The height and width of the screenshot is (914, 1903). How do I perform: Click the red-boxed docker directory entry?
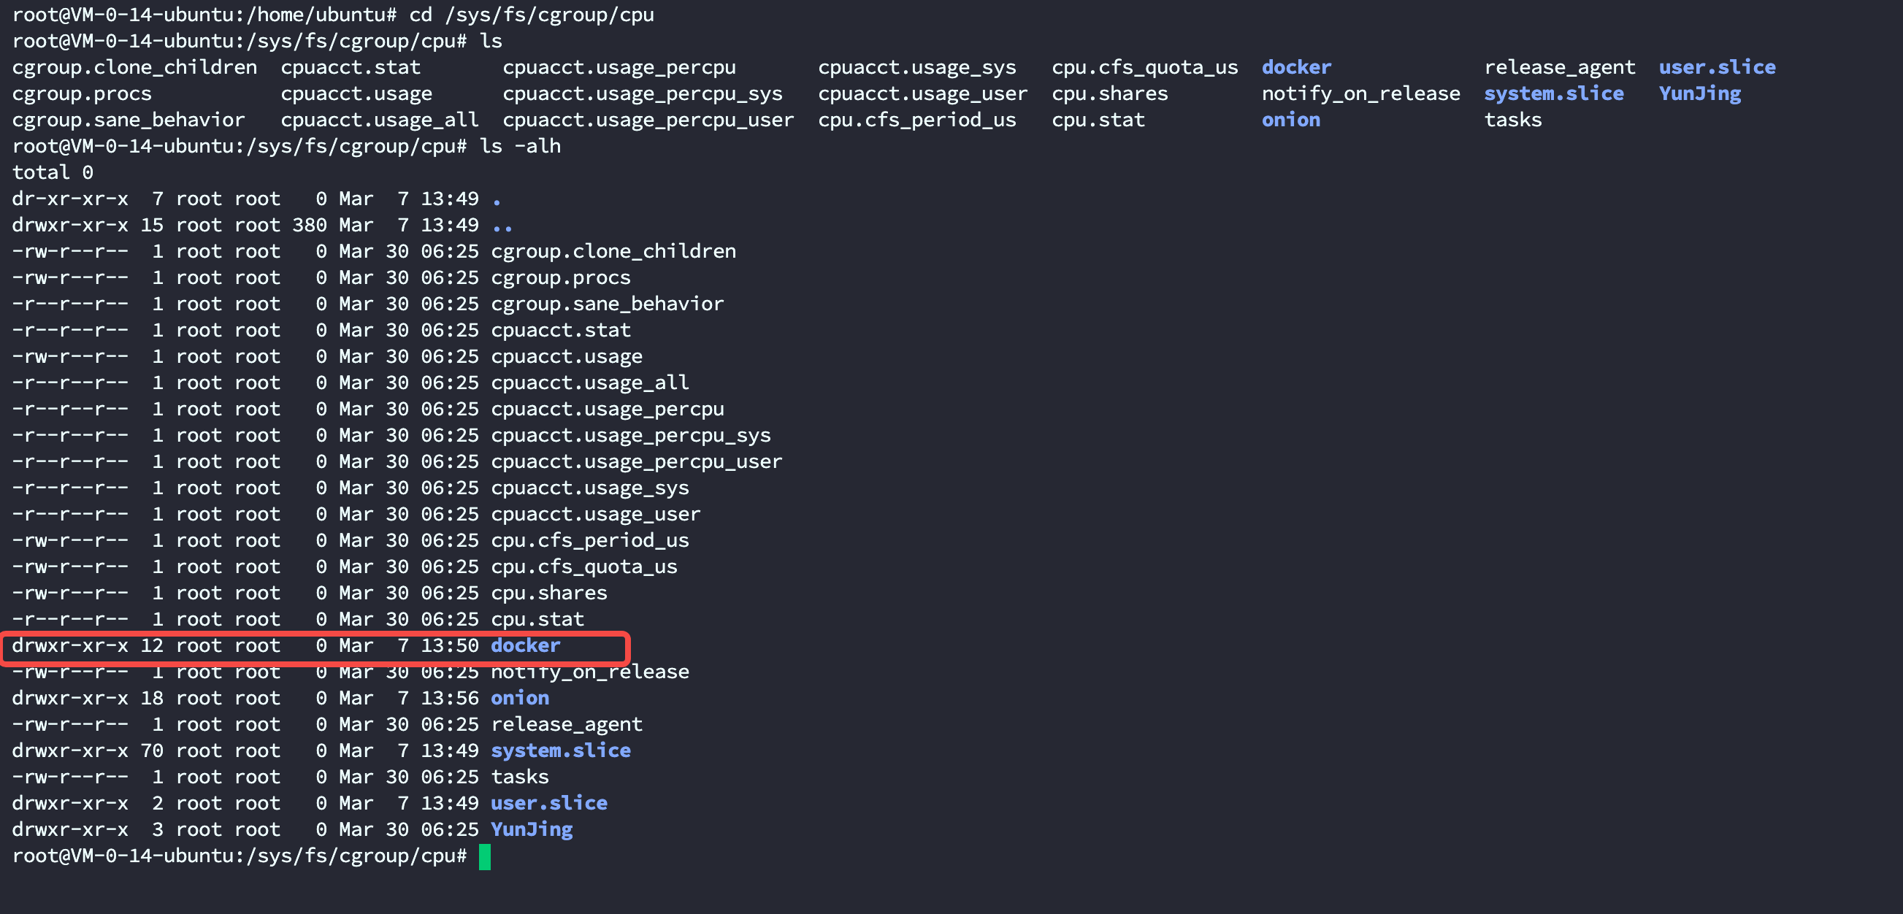tap(525, 645)
